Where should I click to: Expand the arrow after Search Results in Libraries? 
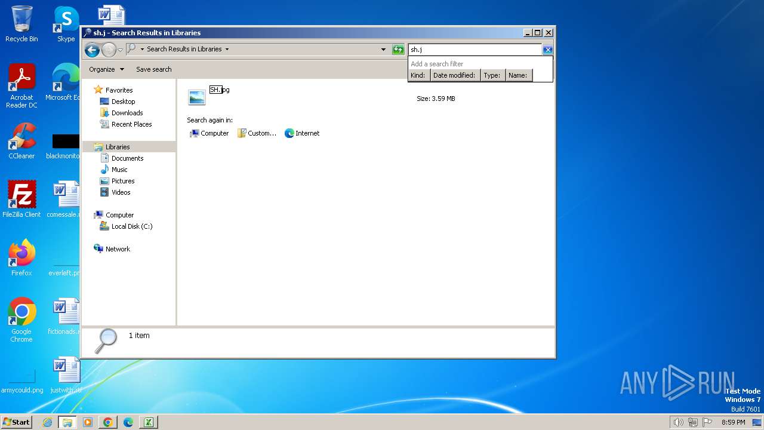[x=227, y=50]
